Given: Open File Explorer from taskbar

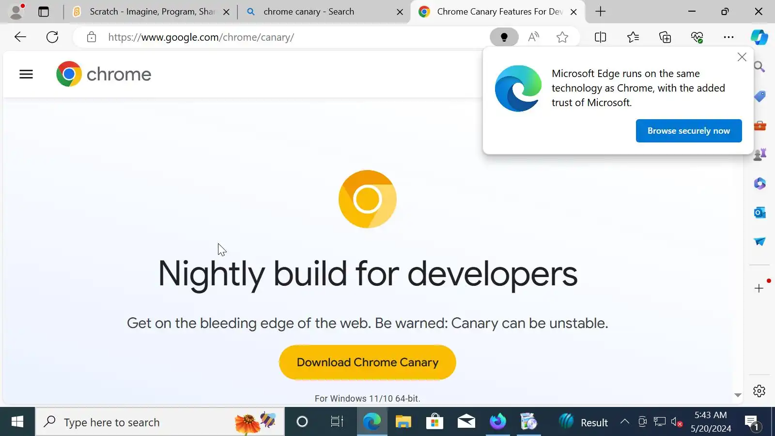Looking at the screenshot, I should [403, 422].
